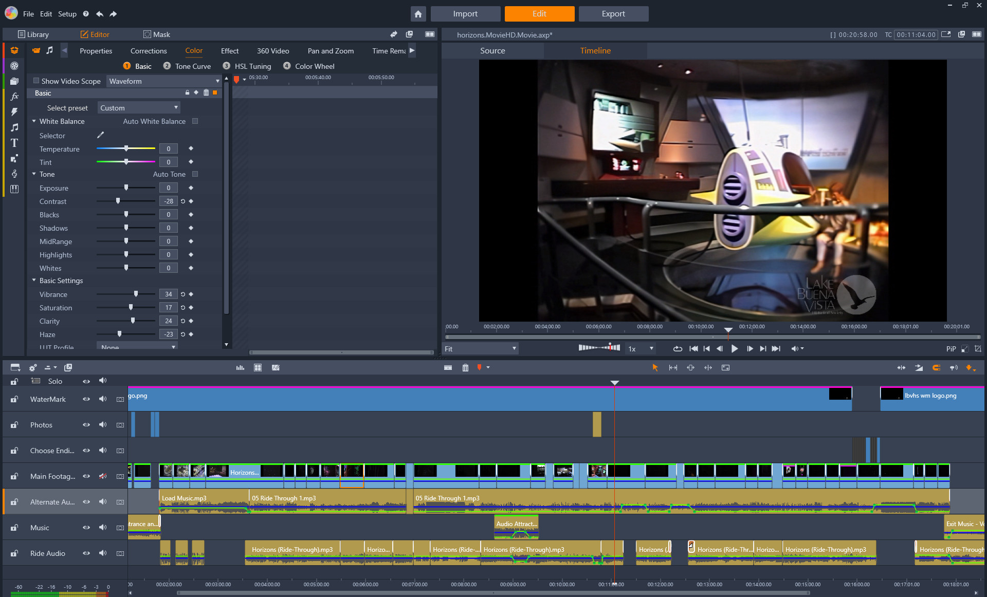This screenshot has height=597, width=987.
Task: Click the loop playback icon
Action: (x=678, y=349)
